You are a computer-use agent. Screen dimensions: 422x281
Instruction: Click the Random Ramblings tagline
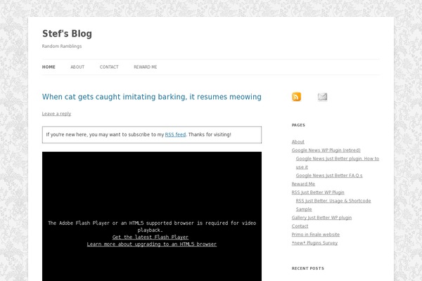tap(62, 46)
